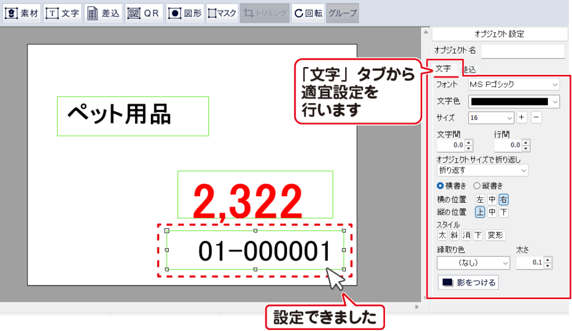This screenshot has width=572, height=331.
Task: Open the フォント MS Pゴシック dropdown
Action: coord(513,84)
